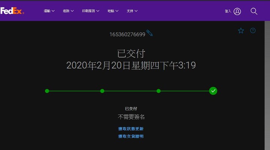Select third dot on delivery progress tracker
This screenshot has height=150, width=270.
[159, 91]
